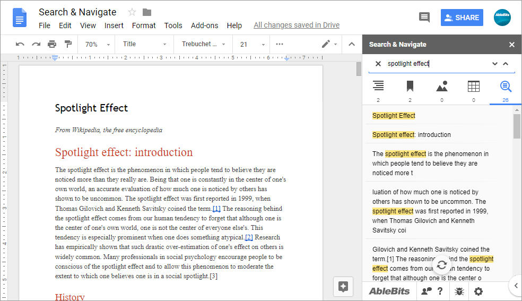
Task: Star the Search & Navigate document
Action: (132, 12)
